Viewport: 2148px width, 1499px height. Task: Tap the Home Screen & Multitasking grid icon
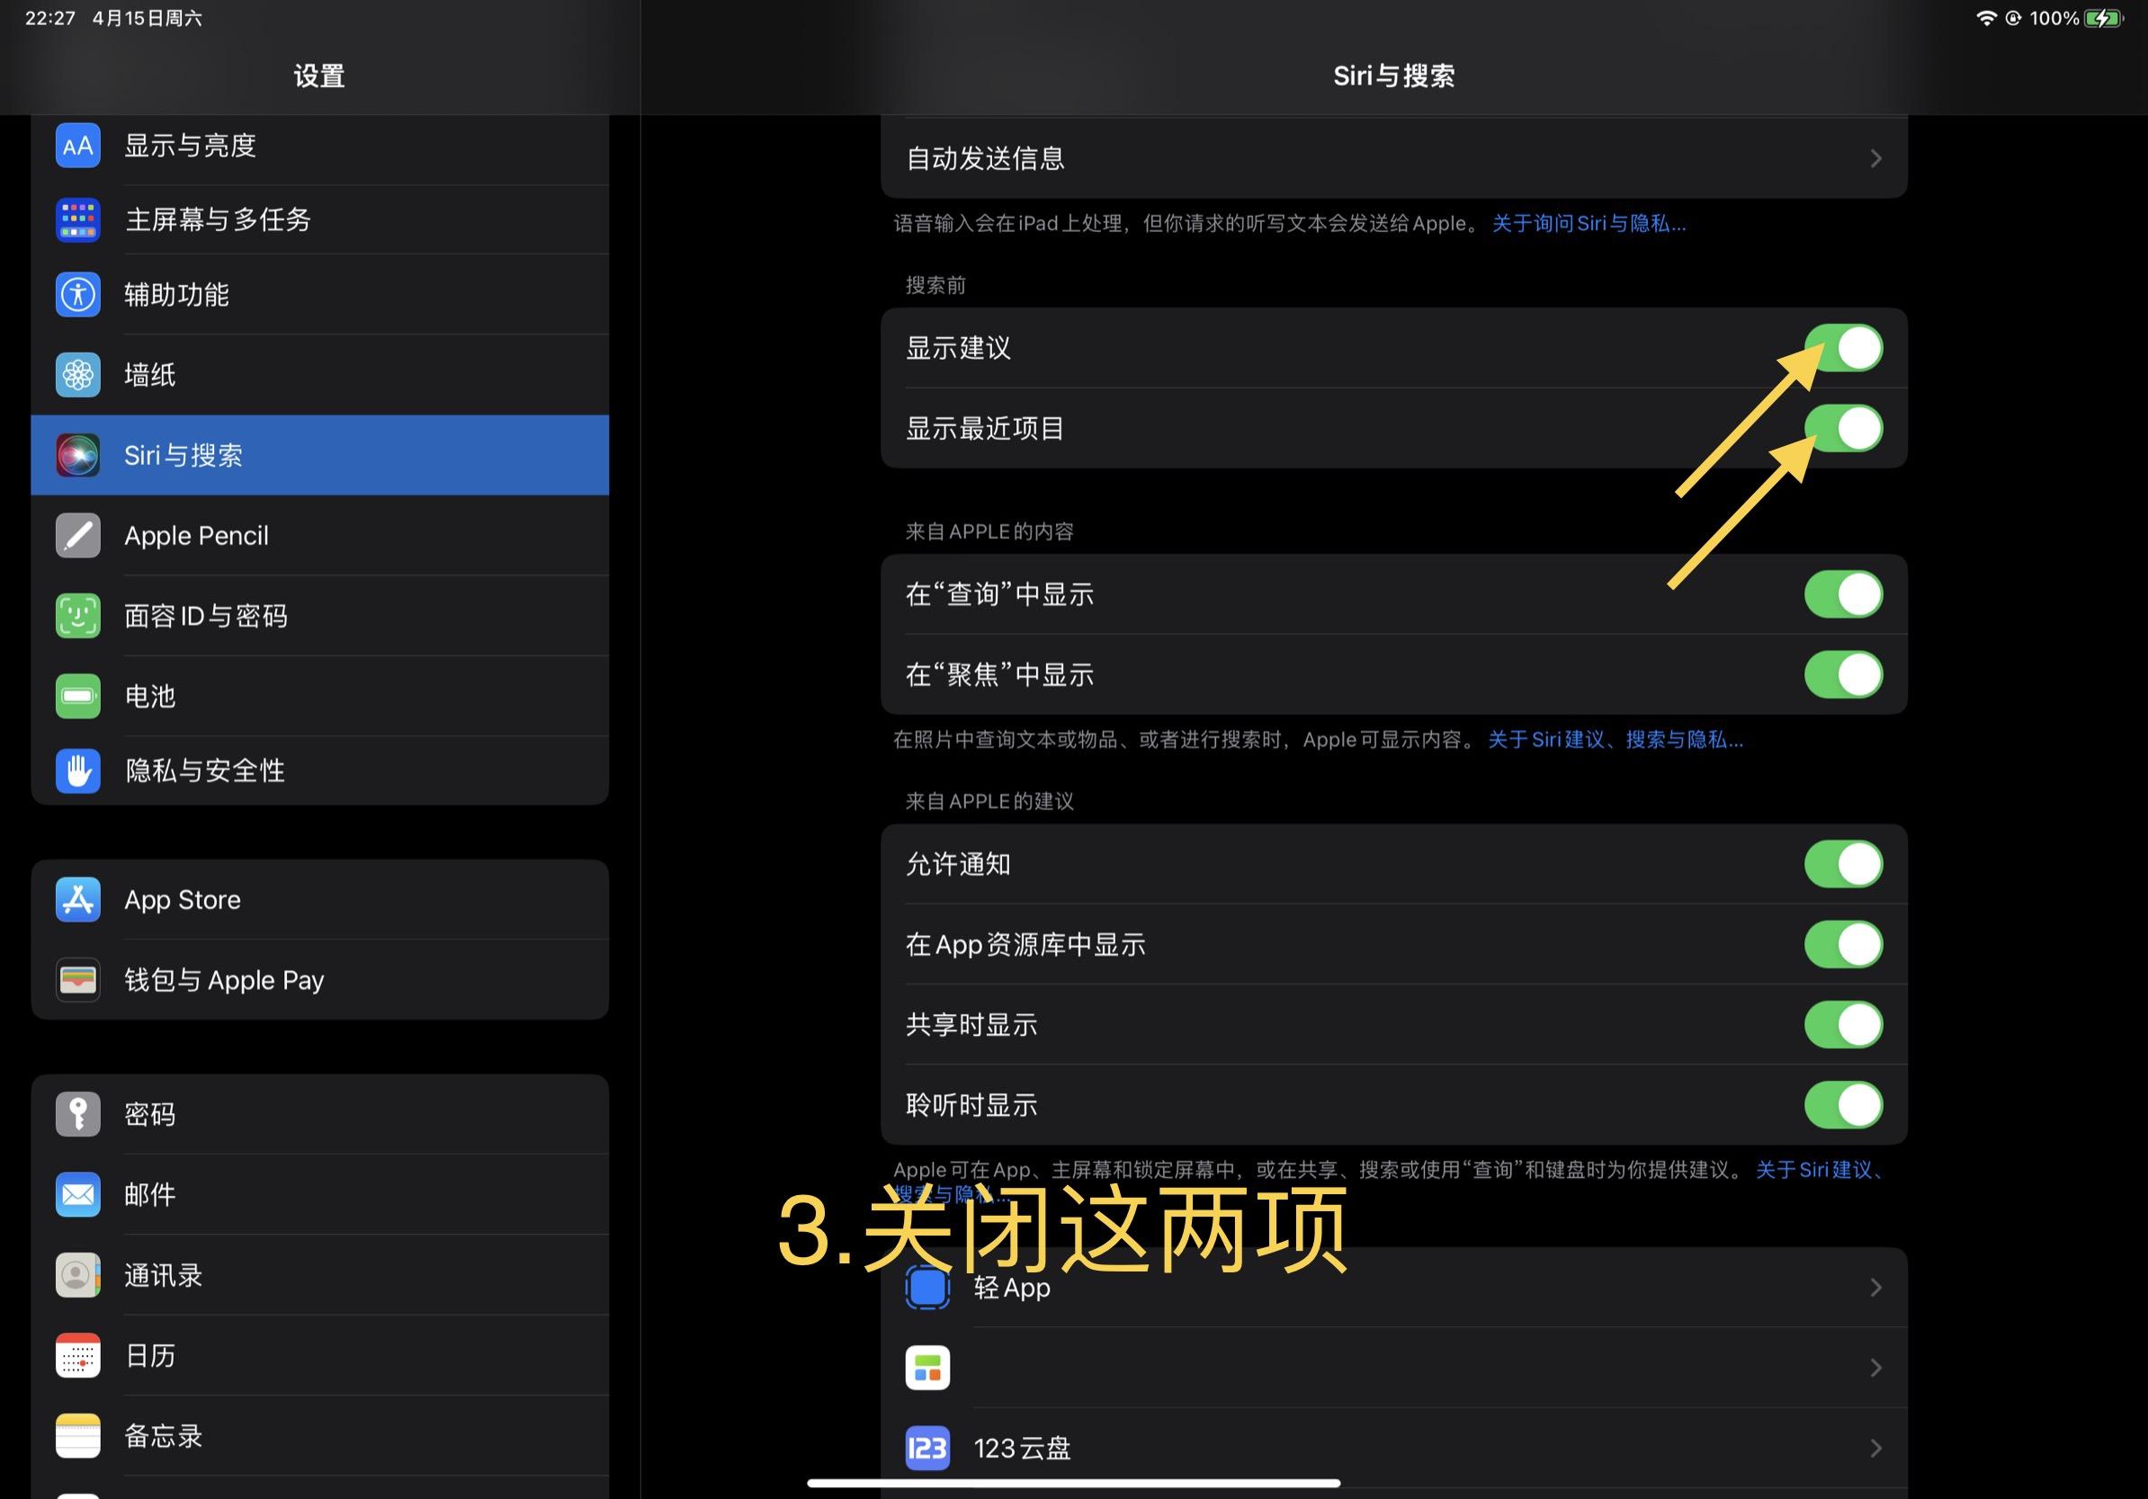pos(77,219)
